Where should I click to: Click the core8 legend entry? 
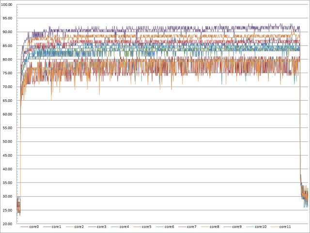click(x=215, y=227)
